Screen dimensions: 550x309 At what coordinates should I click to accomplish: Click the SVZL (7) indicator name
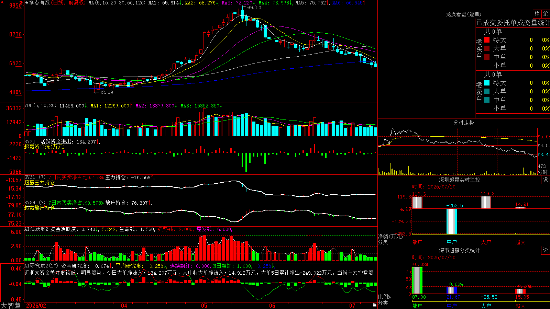(x=35, y=178)
